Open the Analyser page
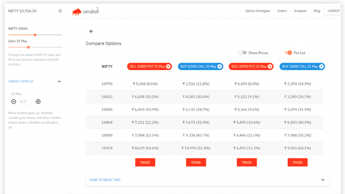The image size is (345, 194). (300, 11)
